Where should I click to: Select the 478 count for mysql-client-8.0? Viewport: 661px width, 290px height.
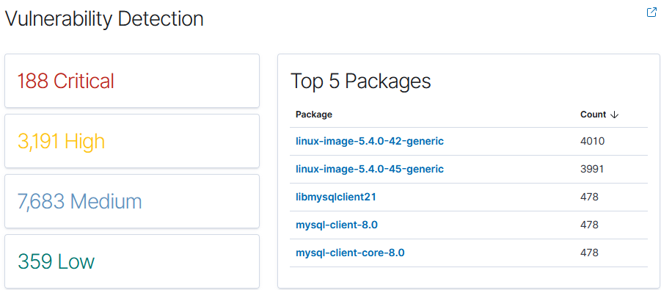coord(589,225)
